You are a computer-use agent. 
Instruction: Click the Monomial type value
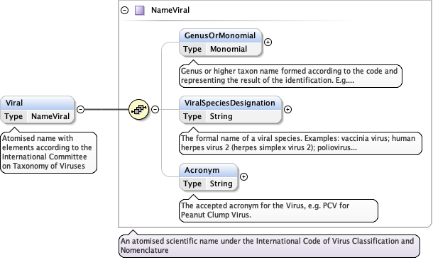(x=229, y=49)
